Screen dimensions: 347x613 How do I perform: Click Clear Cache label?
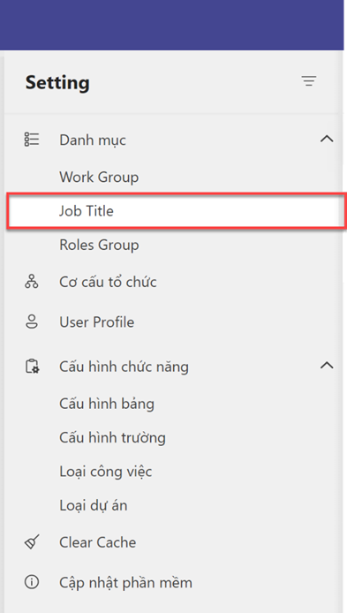coord(98,542)
